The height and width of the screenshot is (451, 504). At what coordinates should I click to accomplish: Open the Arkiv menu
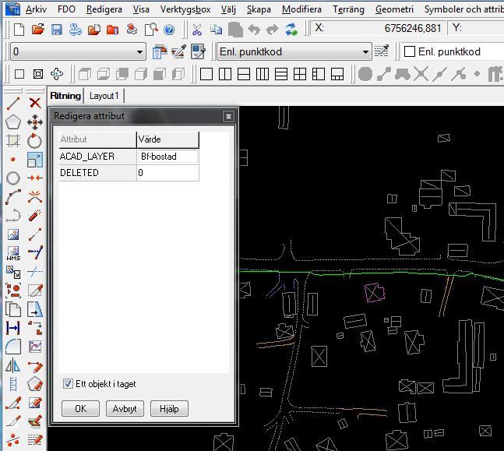[x=36, y=9]
